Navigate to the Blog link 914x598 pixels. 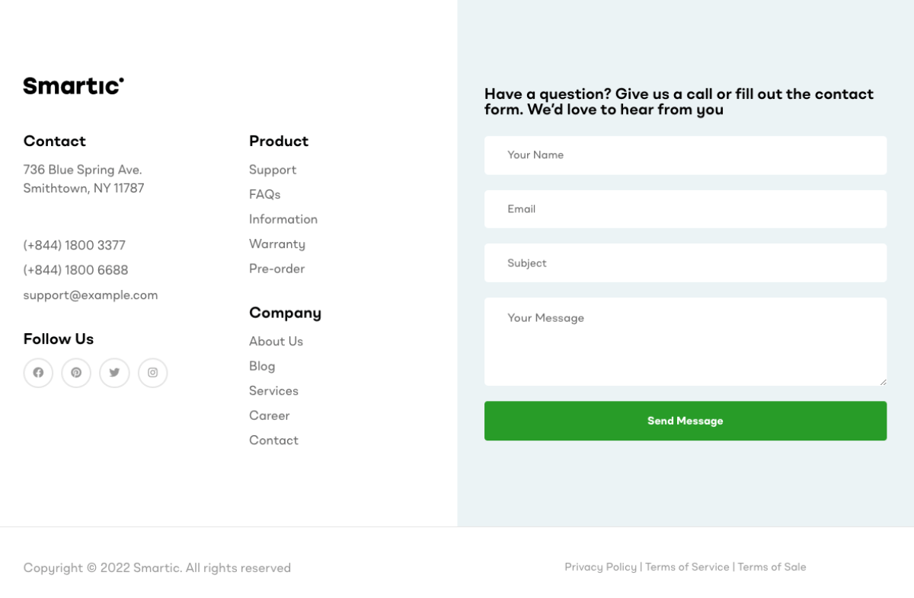(261, 366)
